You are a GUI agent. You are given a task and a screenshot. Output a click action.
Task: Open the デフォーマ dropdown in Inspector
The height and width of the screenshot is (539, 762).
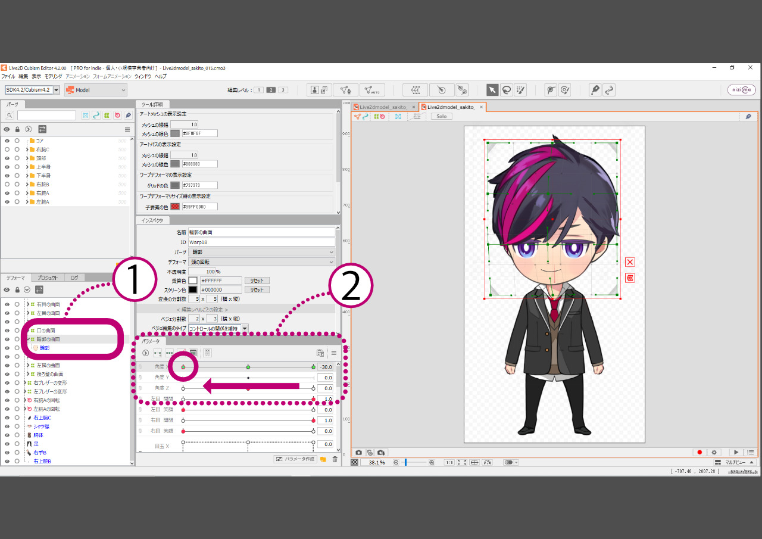pyautogui.click(x=262, y=261)
